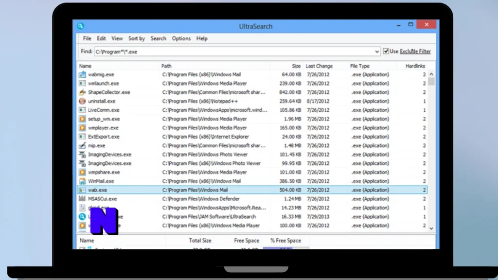Select the wmplayer.exe file name
The width and height of the screenshot is (498, 280).
[x=103, y=128]
